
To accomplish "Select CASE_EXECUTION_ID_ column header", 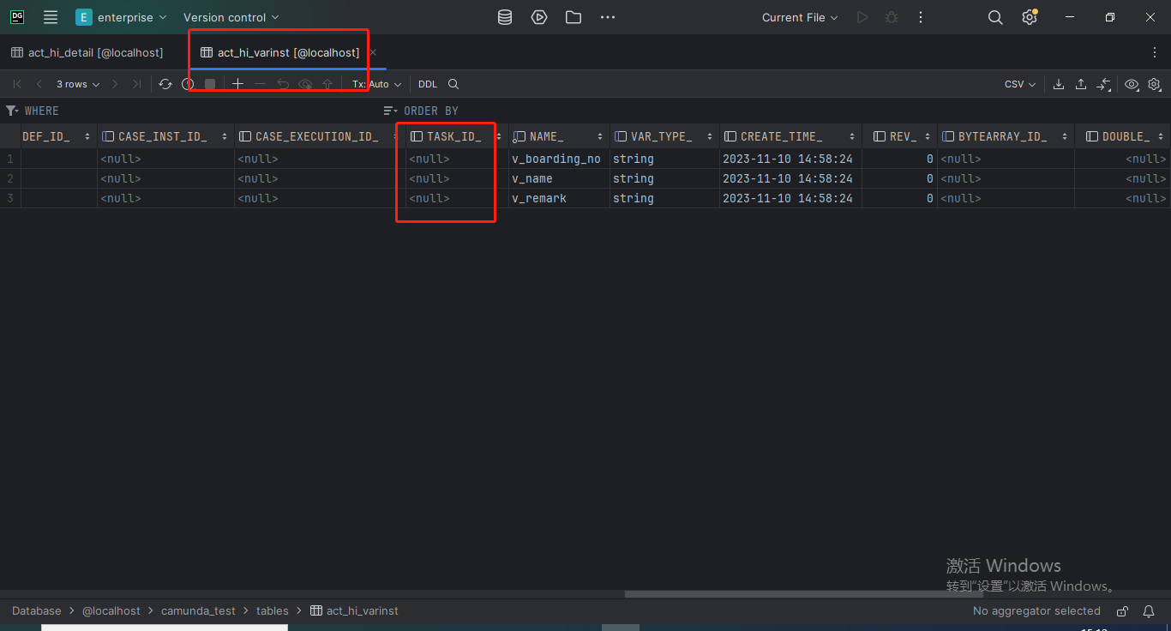I will pos(320,136).
